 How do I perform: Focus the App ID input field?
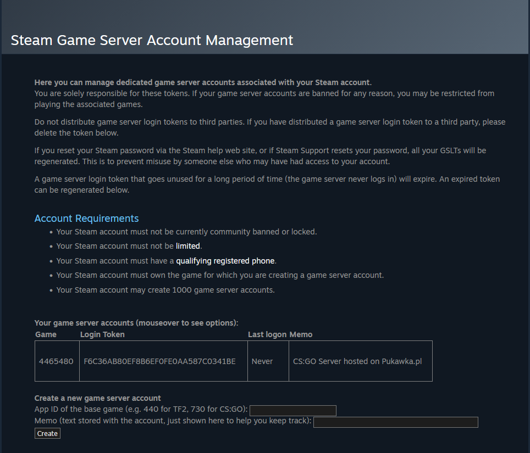(x=292, y=411)
